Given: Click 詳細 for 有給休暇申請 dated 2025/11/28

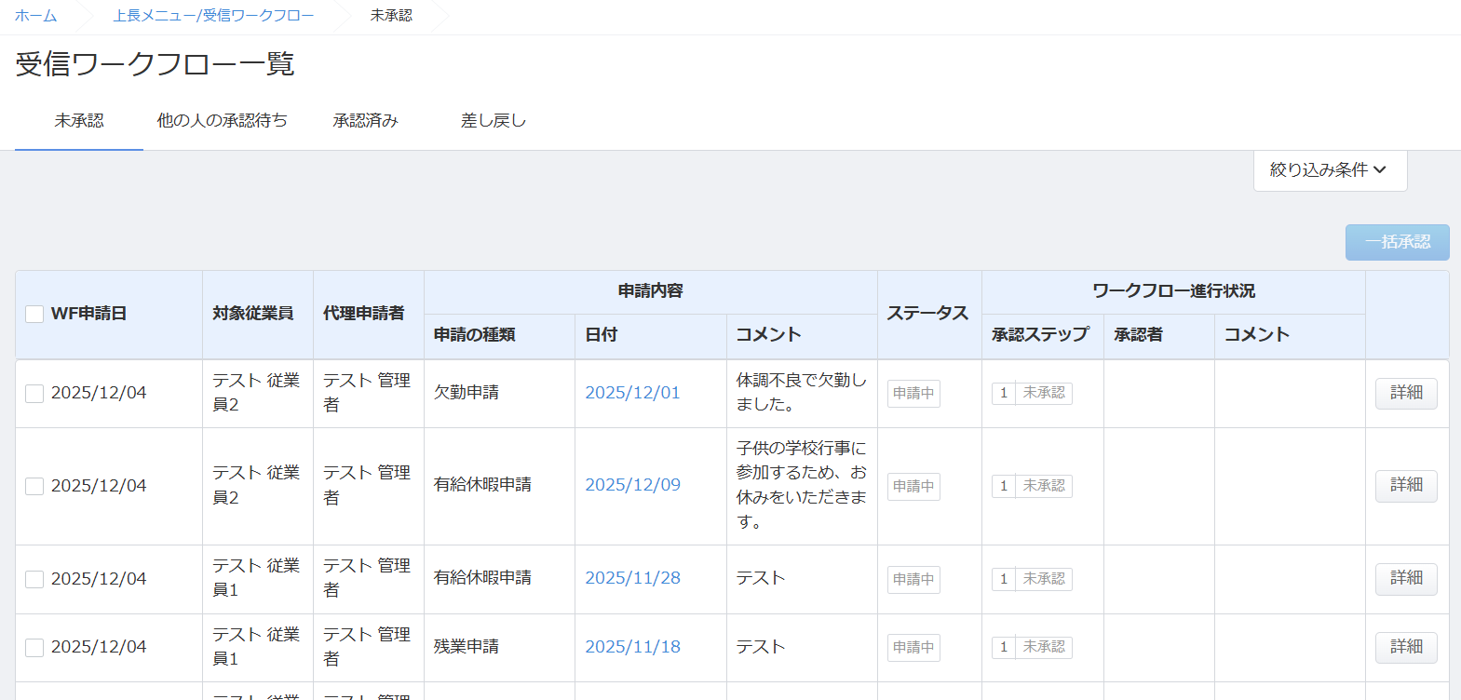Looking at the screenshot, I should pos(1405,578).
